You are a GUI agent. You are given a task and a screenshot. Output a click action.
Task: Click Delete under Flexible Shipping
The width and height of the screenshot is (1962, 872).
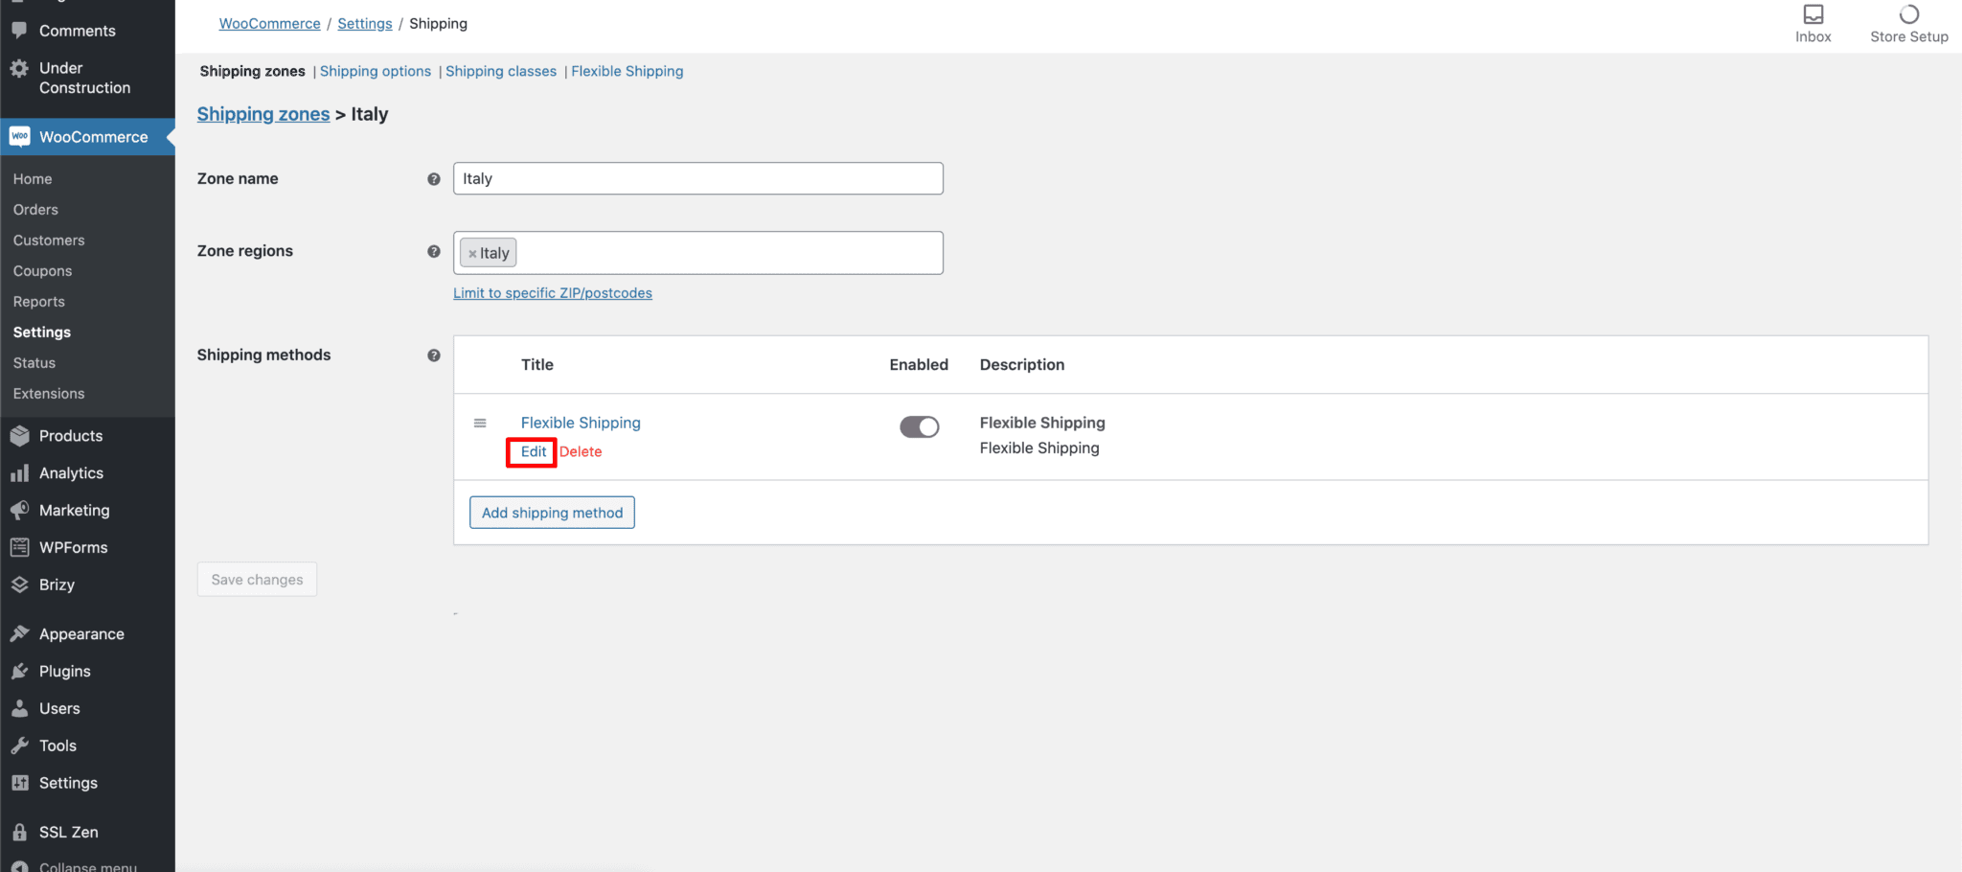[581, 451]
